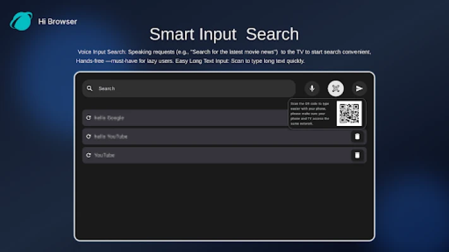Click history icon beside "hello Google"
The image size is (449, 252).
88,118
